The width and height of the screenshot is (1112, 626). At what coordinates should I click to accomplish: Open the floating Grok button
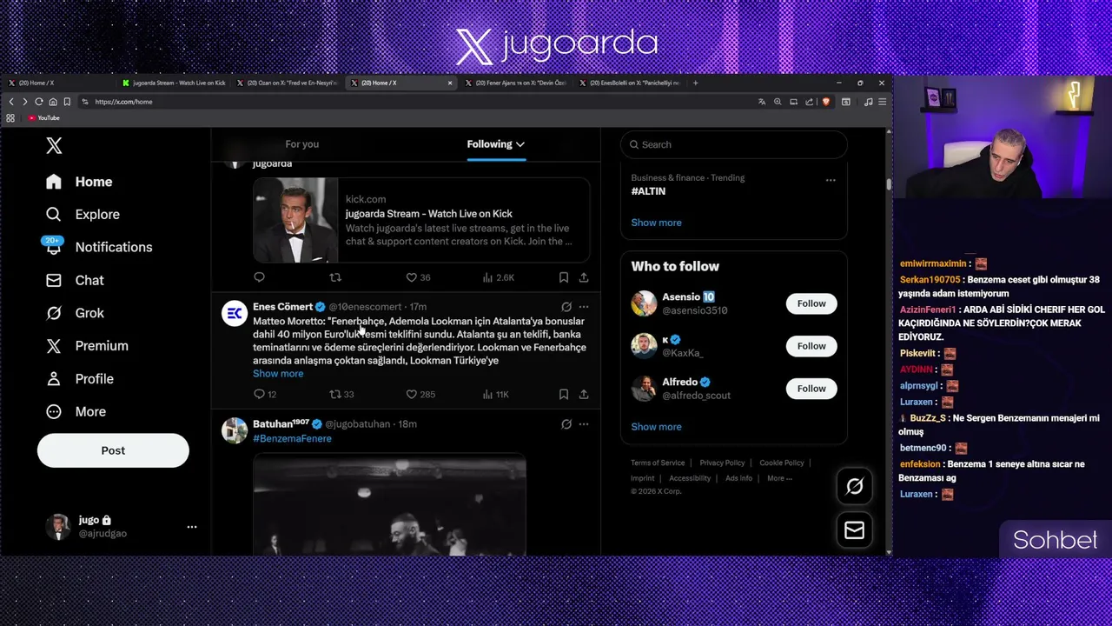pos(854,487)
